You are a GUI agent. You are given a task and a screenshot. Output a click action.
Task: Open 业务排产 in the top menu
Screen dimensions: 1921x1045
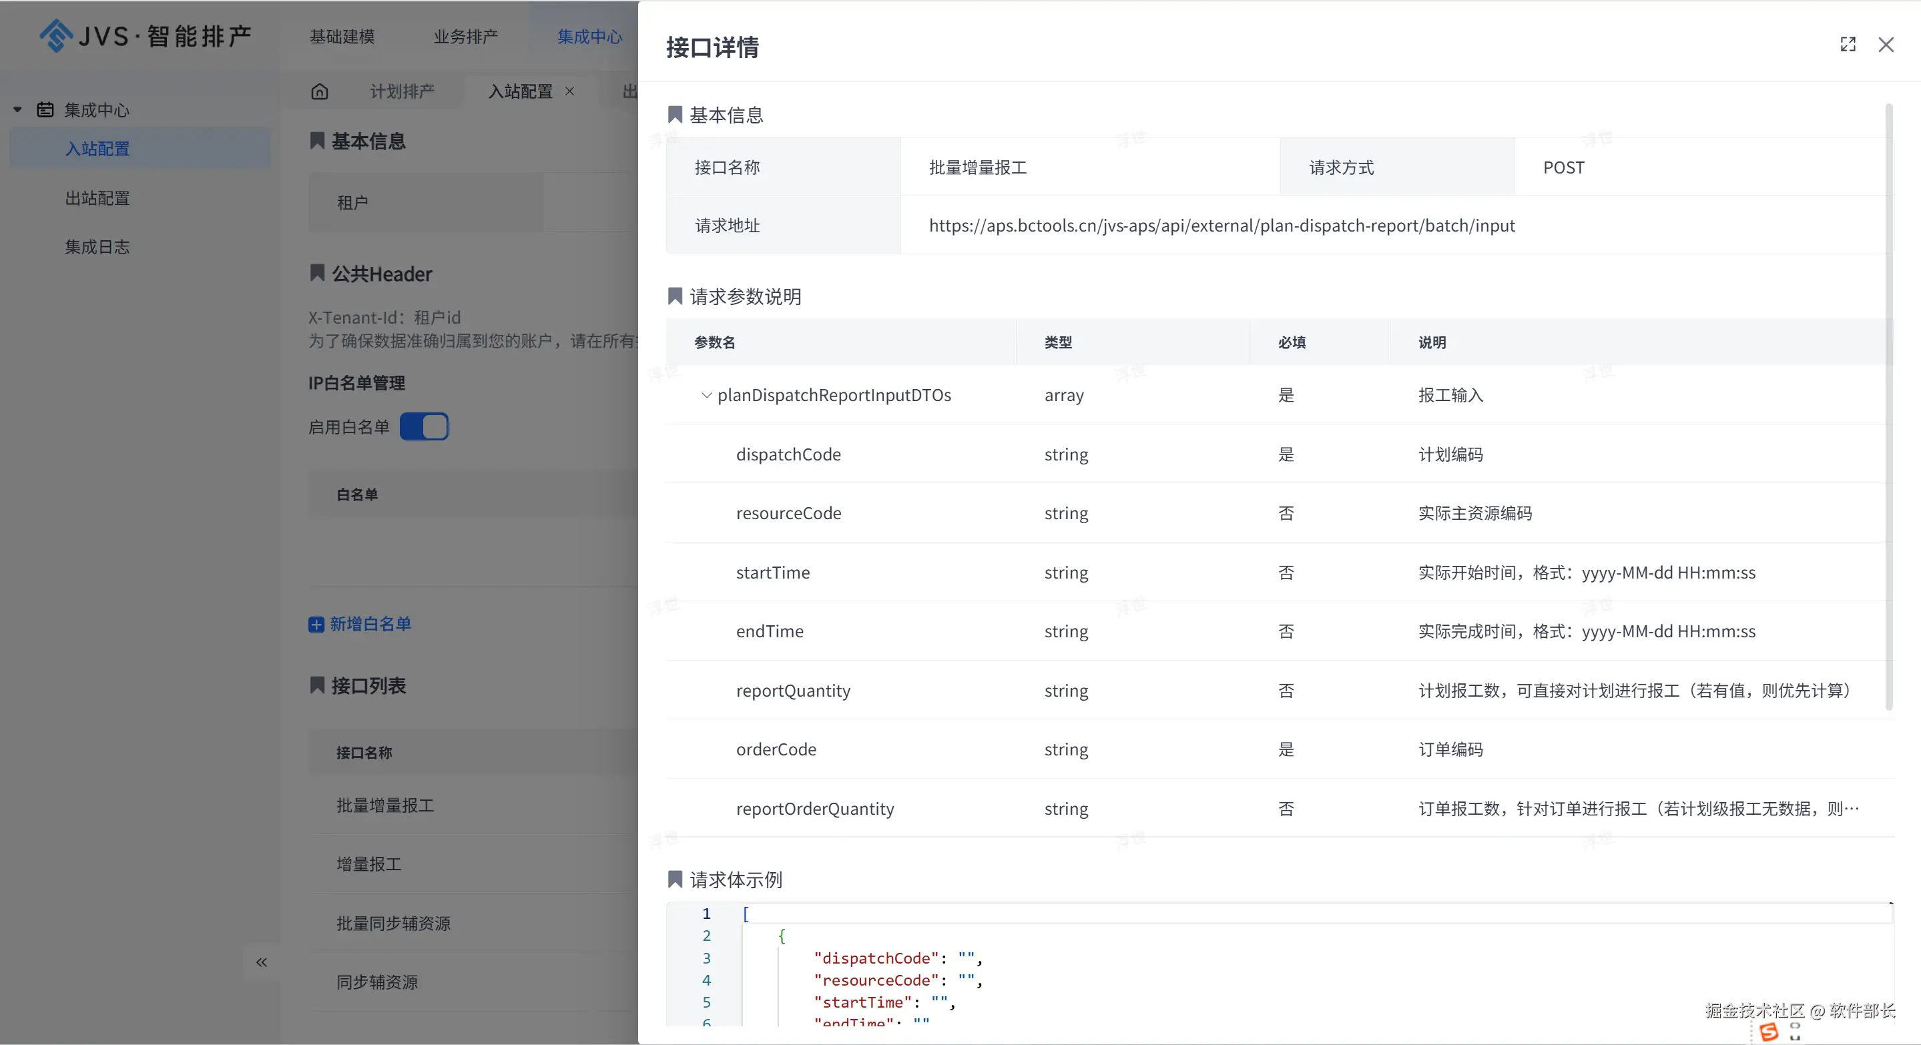[465, 36]
